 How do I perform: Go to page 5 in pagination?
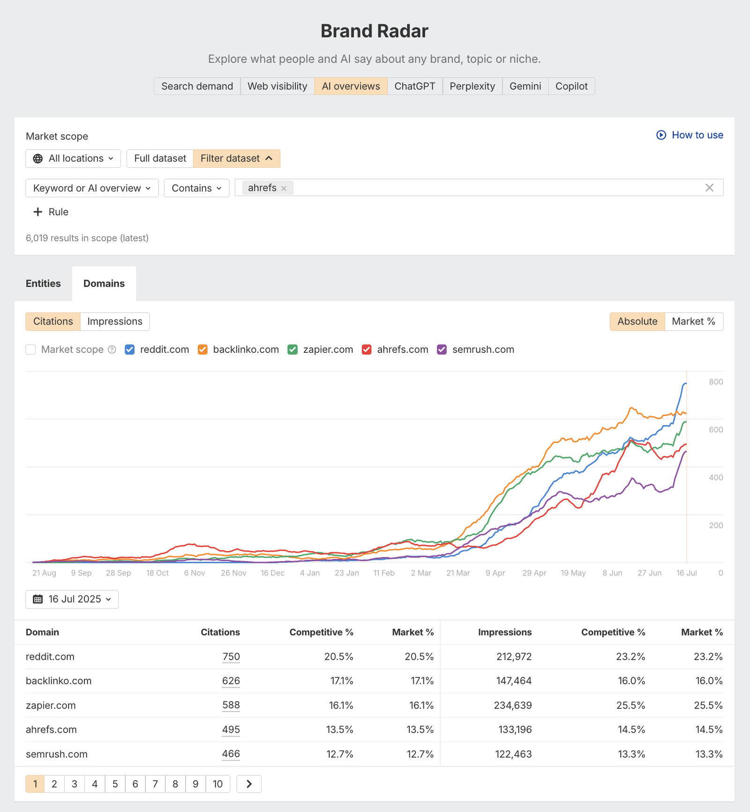coord(115,783)
